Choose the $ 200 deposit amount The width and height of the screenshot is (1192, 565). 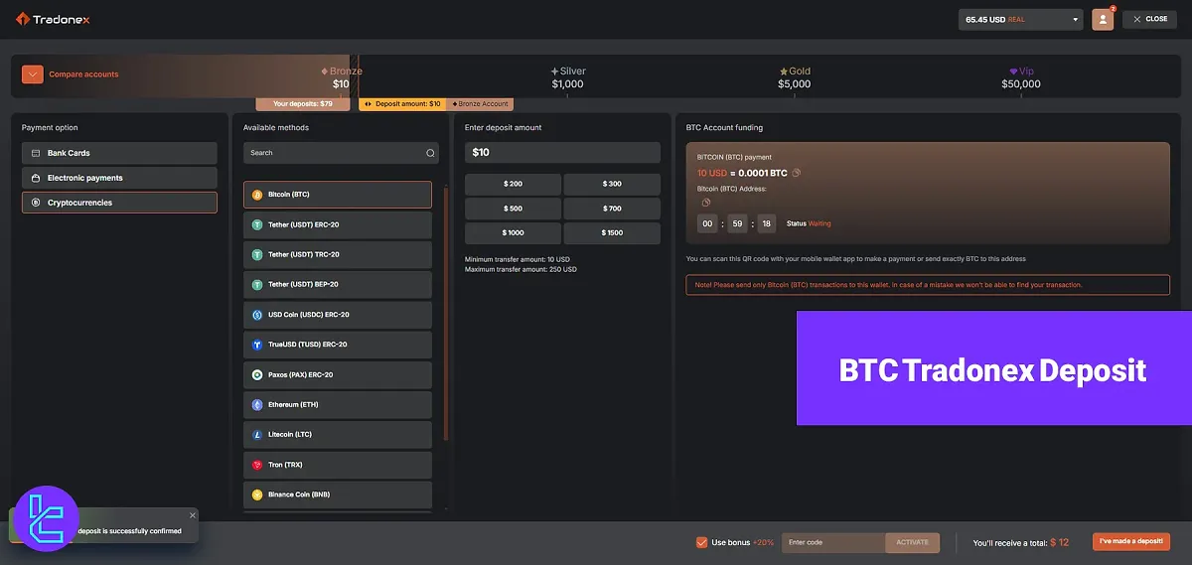click(x=513, y=184)
